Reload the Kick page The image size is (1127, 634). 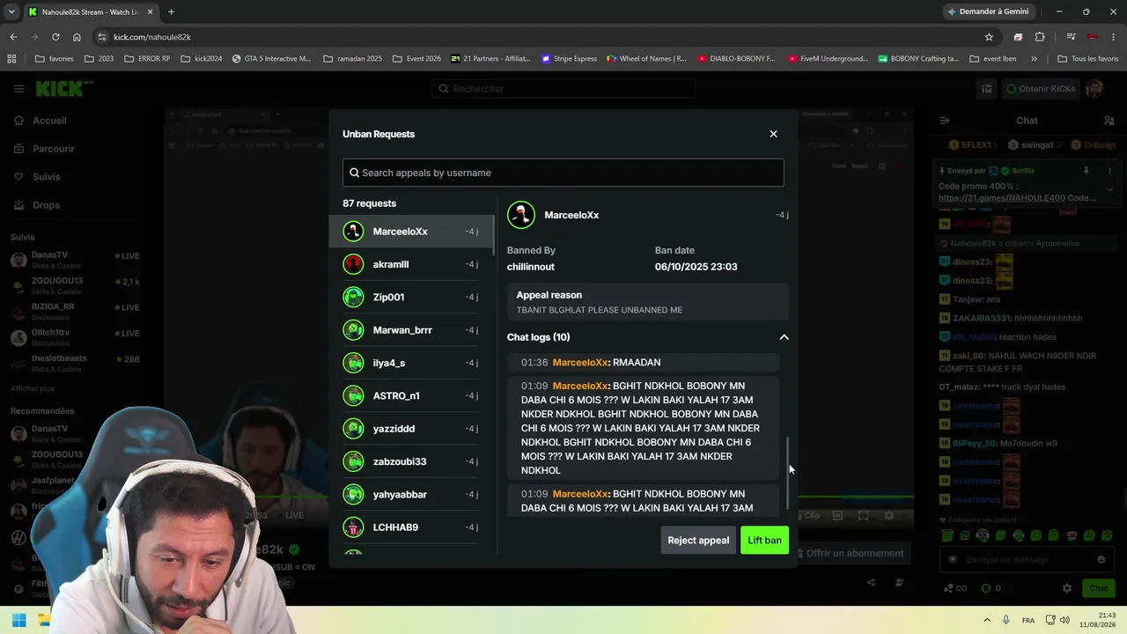point(55,37)
